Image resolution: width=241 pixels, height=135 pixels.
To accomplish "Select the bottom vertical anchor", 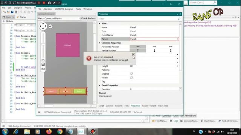I will pos(154,51).
